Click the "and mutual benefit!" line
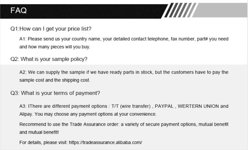The width and height of the screenshot is (248, 150). [39, 132]
